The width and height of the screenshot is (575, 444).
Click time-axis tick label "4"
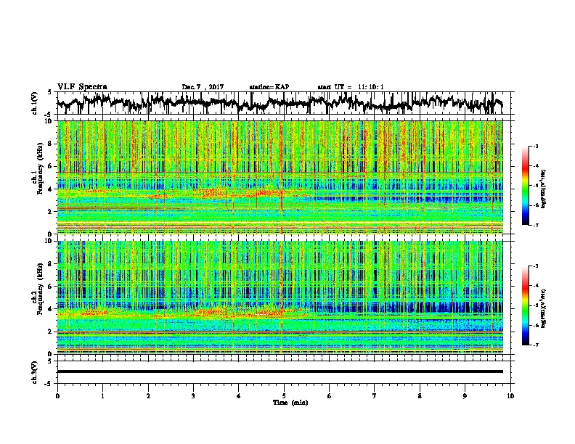pyautogui.click(x=239, y=396)
